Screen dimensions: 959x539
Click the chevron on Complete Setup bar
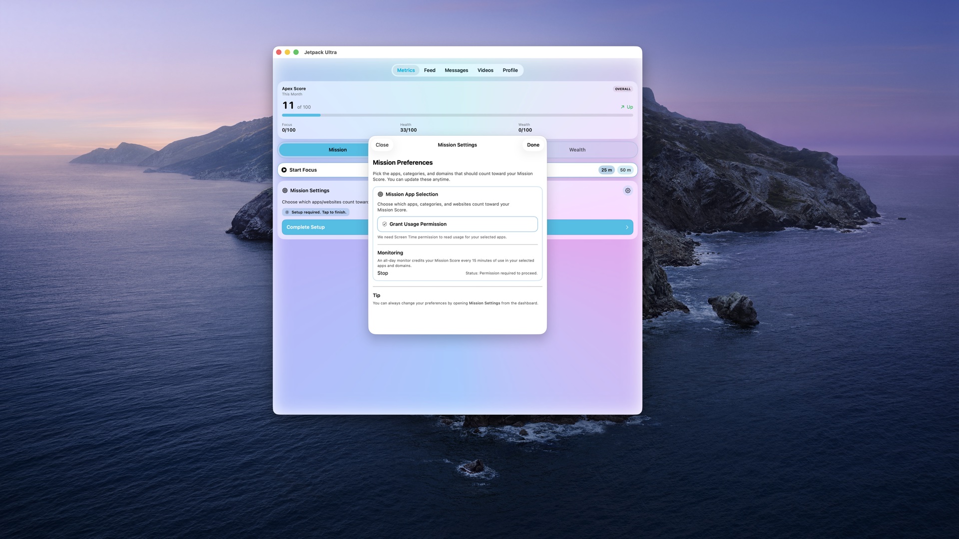(x=627, y=227)
